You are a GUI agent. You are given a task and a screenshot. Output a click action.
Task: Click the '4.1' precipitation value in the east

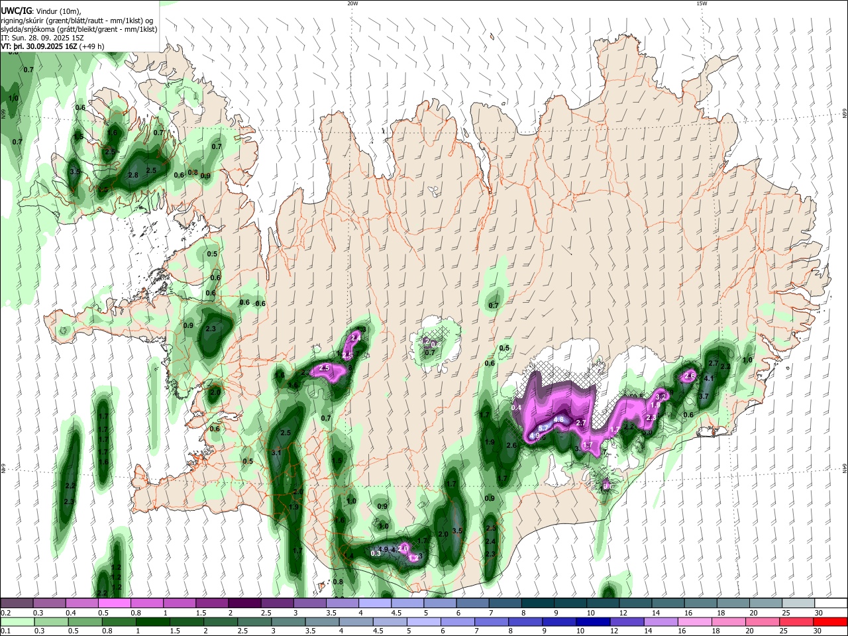point(708,378)
